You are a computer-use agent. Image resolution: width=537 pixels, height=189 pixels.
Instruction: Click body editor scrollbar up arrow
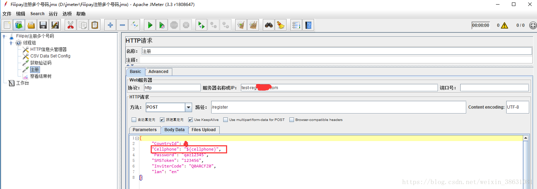[x=526, y=138]
